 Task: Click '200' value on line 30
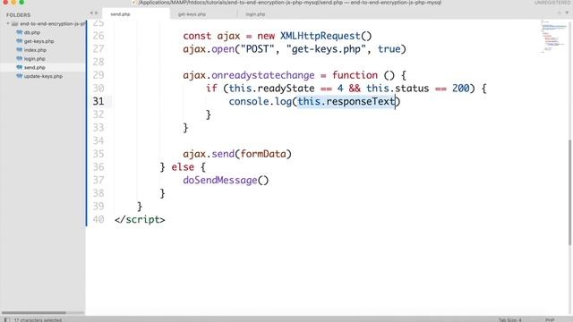(x=460, y=89)
